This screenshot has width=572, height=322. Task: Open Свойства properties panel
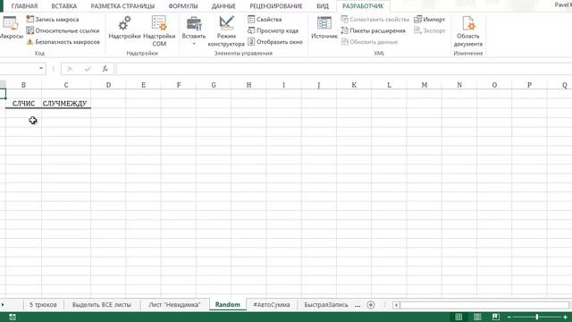tap(265, 20)
